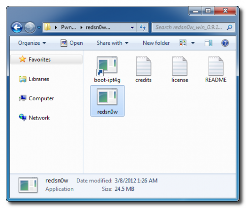Click the Size value 24.5 MB
Image resolution: width=246 pixels, height=208 pixels.
pyautogui.click(x=124, y=189)
